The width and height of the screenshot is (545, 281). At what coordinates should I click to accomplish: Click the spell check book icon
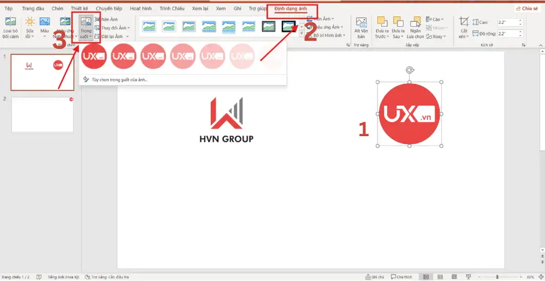[39, 277]
